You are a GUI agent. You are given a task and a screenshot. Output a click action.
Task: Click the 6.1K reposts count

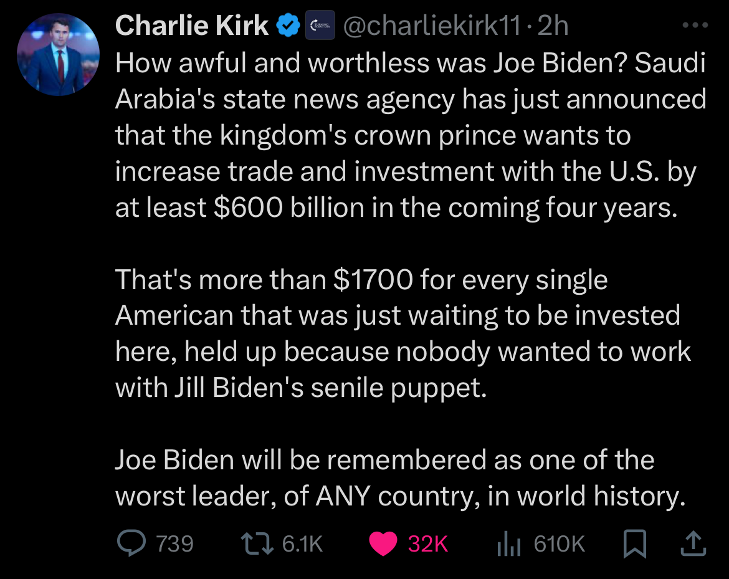tap(302, 545)
